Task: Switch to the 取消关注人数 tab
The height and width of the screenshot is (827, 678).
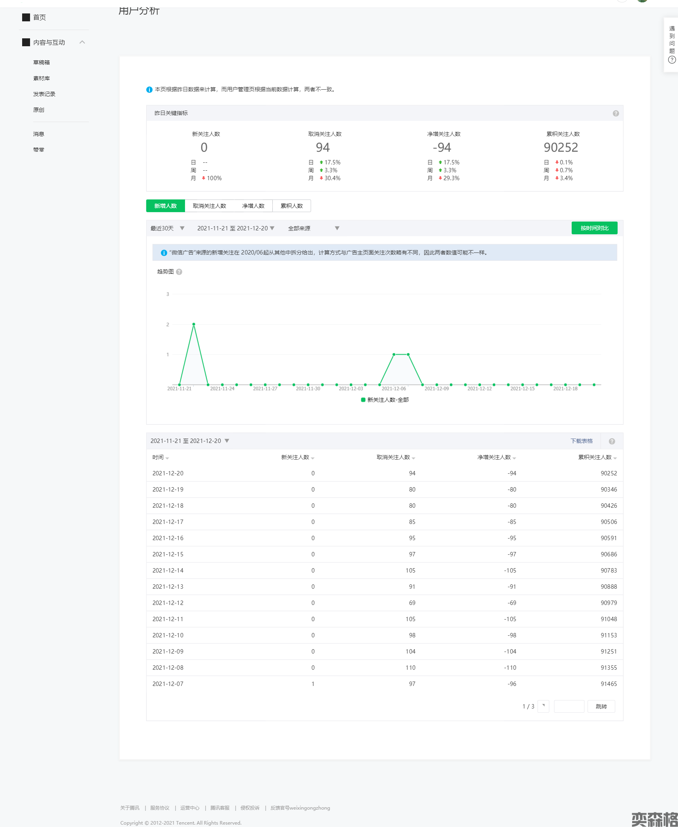Action: coord(209,206)
